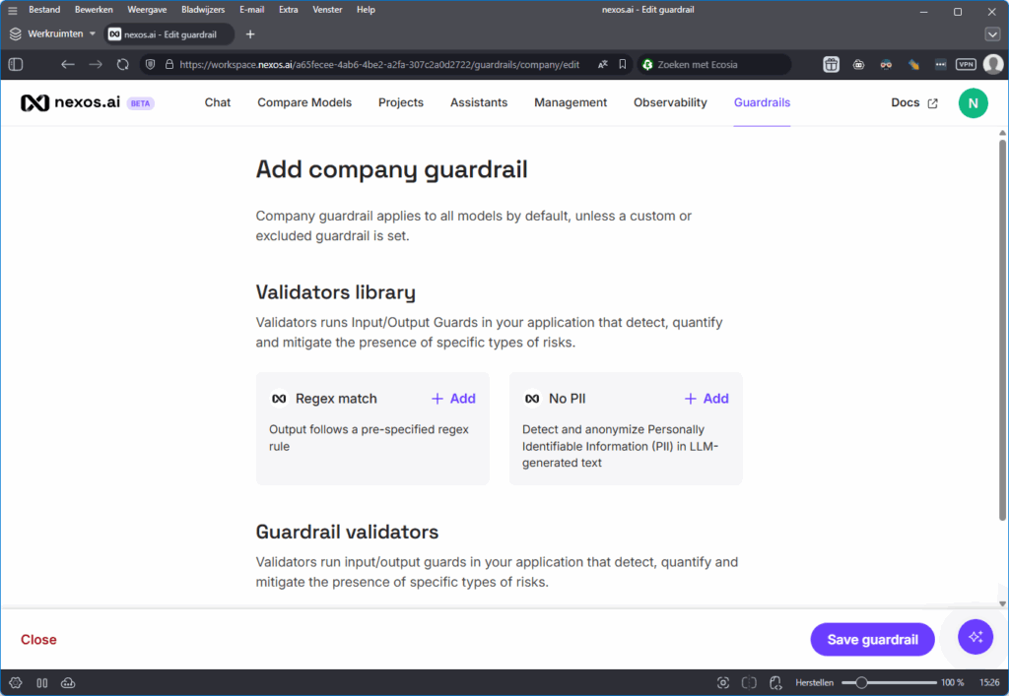Toggle the VPN button

click(966, 64)
